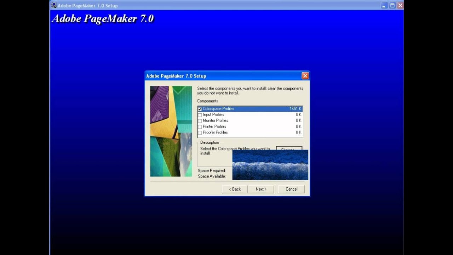Click the artwork image in setup dialog
Screen dimensions: 453x255
[x=171, y=131]
